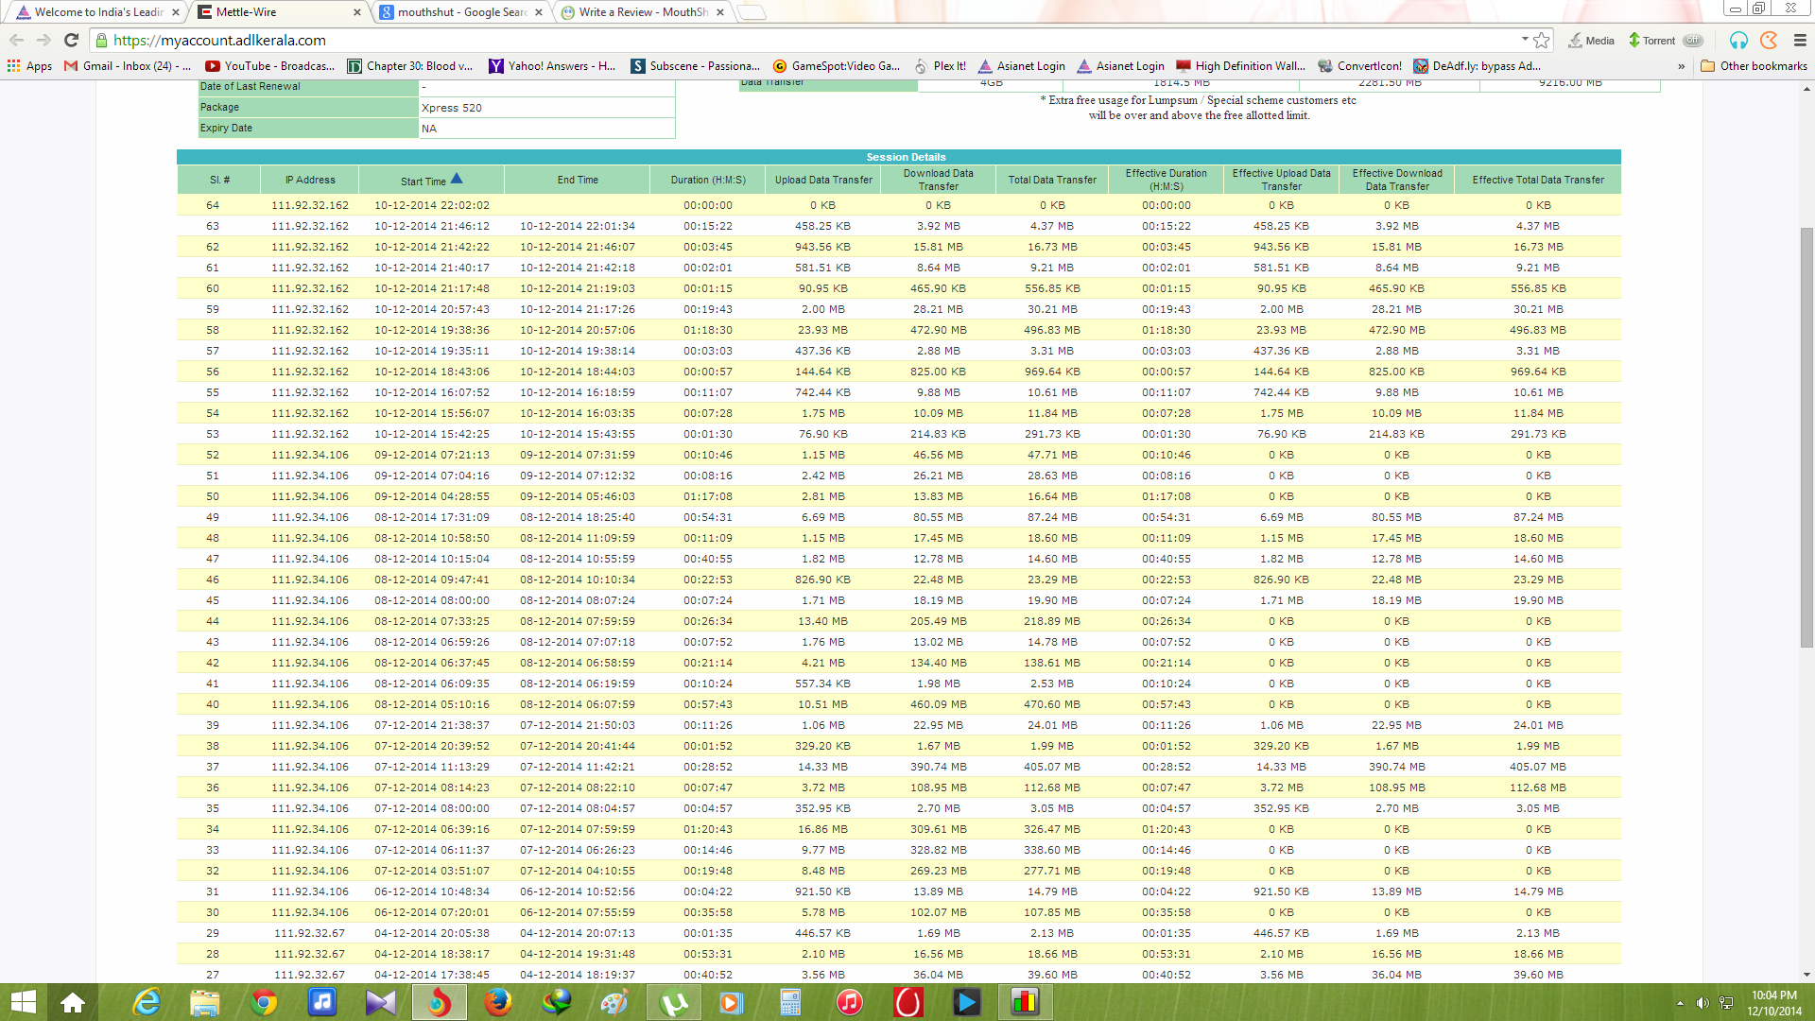Open the Media downloader button

1592,40
